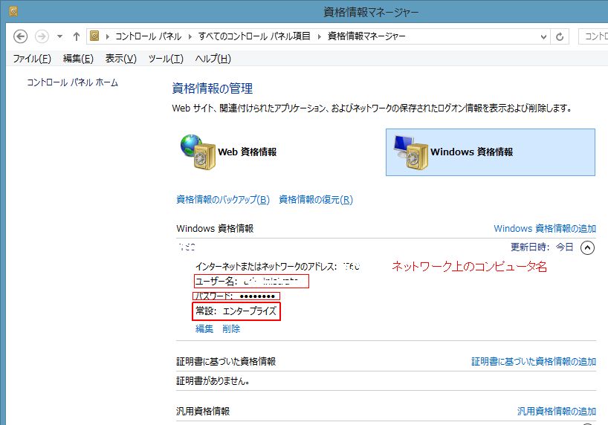The image size is (608, 425).
Task: Click the 編集 link for the credential
Action: [x=204, y=328]
